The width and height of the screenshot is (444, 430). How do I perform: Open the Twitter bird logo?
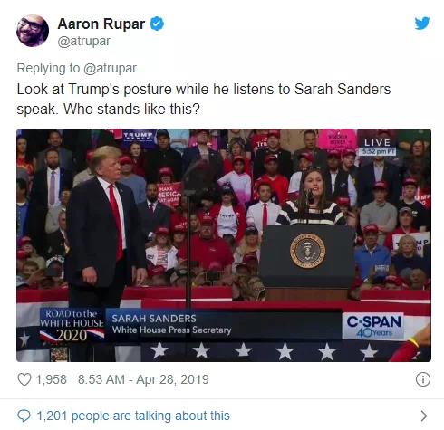click(x=422, y=24)
